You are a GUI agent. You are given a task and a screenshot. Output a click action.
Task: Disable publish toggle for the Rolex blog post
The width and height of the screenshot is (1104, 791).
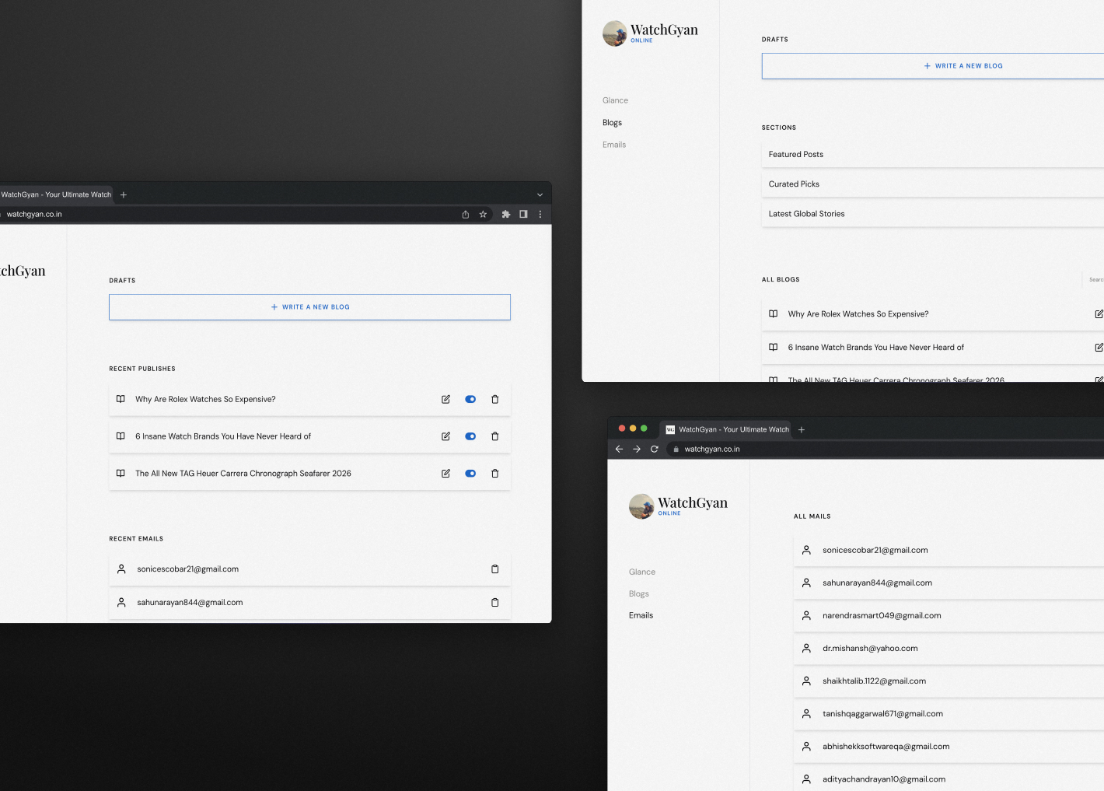coord(470,399)
